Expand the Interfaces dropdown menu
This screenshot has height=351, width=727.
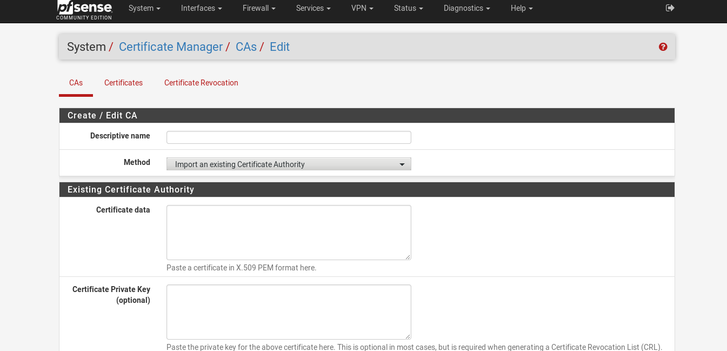pyautogui.click(x=201, y=8)
